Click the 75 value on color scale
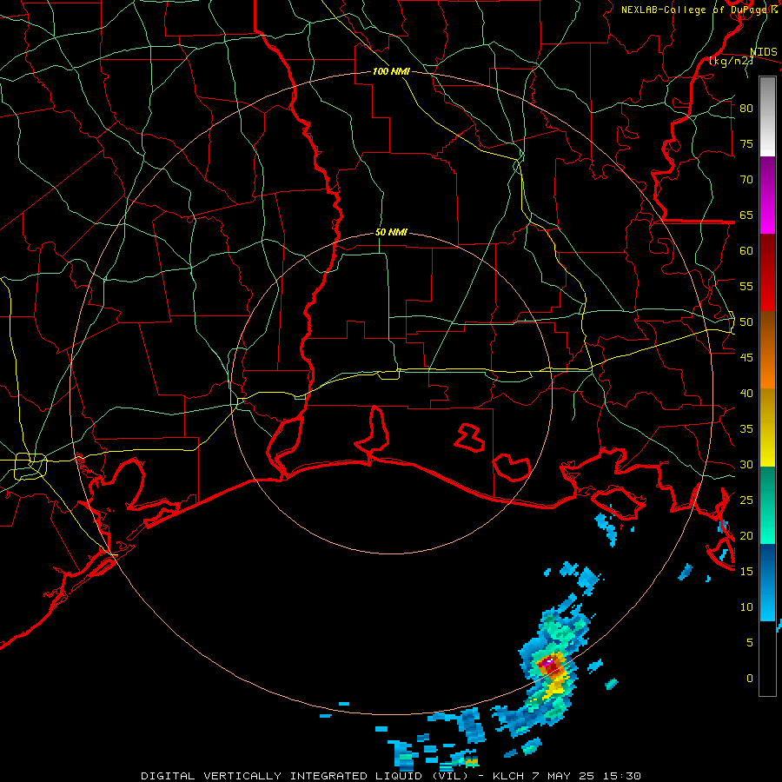Image resolution: width=782 pixels, height=782 pixels. (746, 144)
